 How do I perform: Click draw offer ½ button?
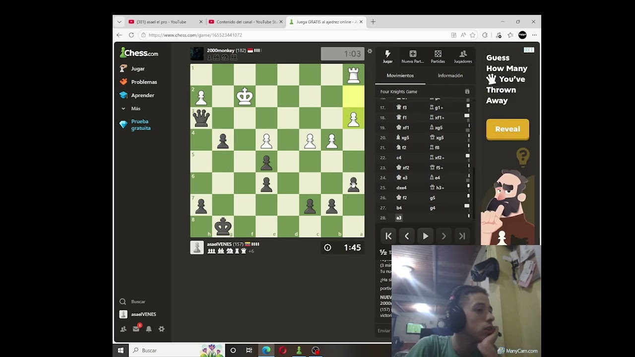[x=383, y=252]
